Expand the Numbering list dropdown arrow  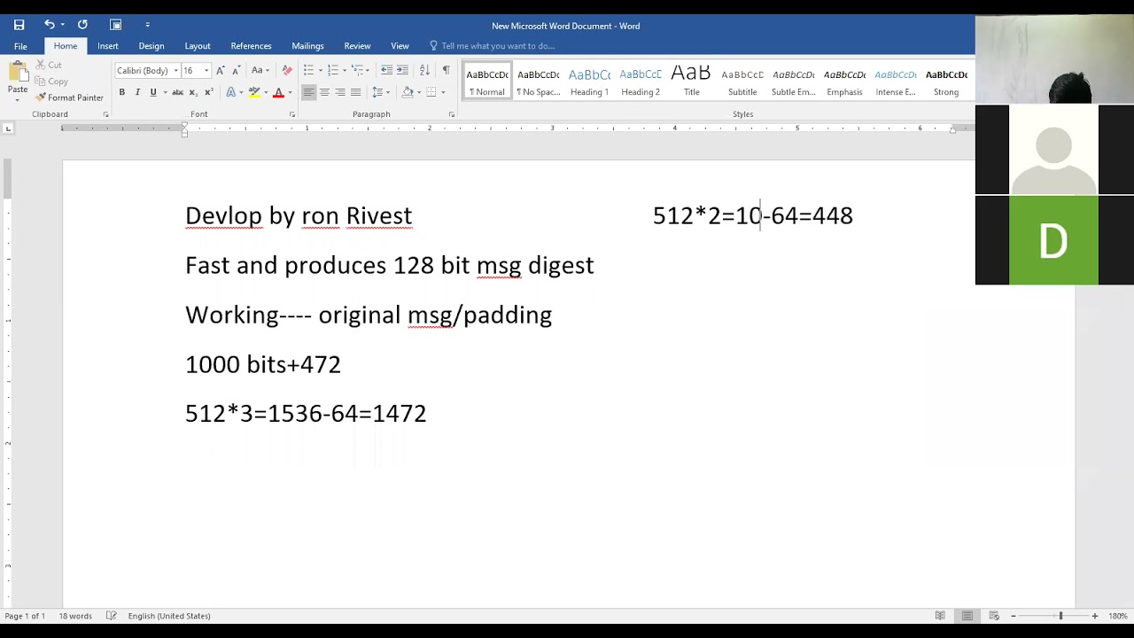(x=344, y=71)
